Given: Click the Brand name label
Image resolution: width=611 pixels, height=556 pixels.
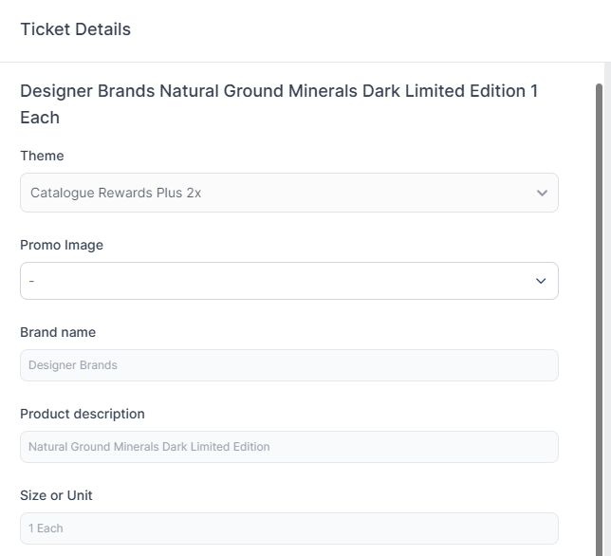Looking at the screenshot, I should 58,332.
